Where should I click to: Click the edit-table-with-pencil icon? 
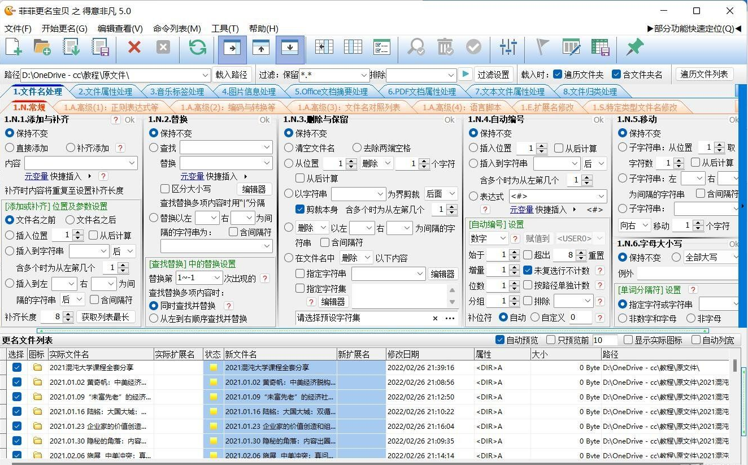tap(572, 48)
